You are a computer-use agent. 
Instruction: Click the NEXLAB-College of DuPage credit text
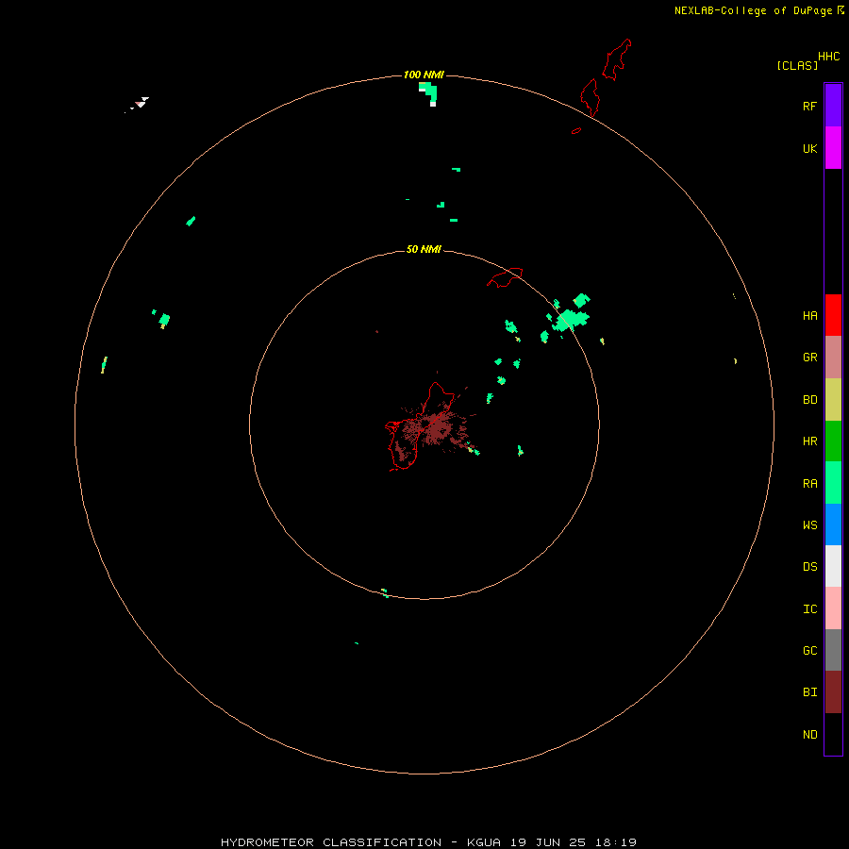[x=753, y=10]
